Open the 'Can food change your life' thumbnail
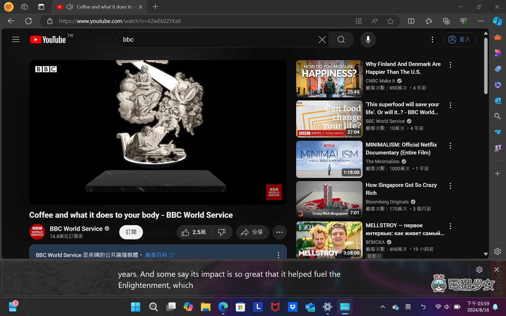 point(329,119)
